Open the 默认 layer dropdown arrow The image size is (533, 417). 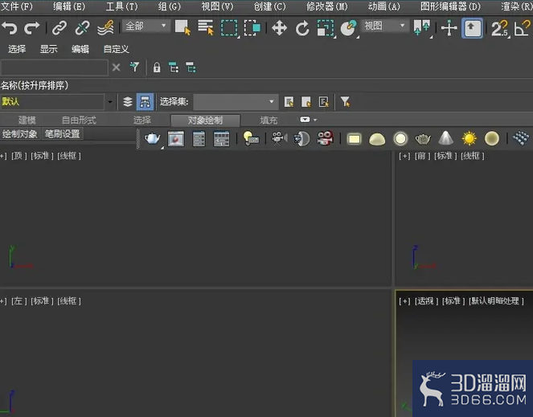110,101
